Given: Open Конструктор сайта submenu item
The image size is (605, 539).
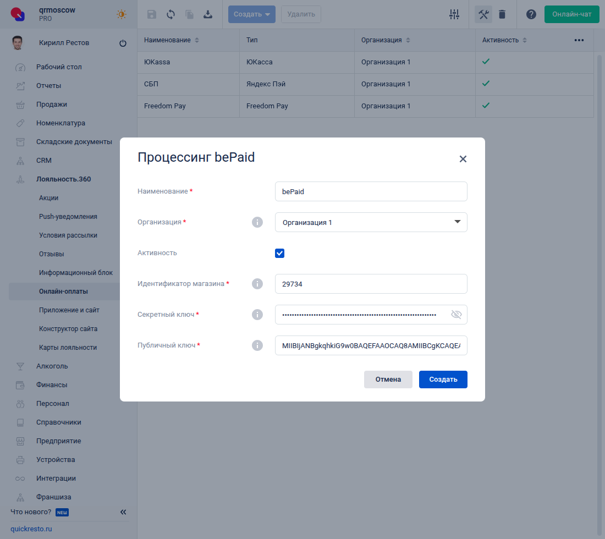Looking at the screenshot, I should tap(68, 329).
